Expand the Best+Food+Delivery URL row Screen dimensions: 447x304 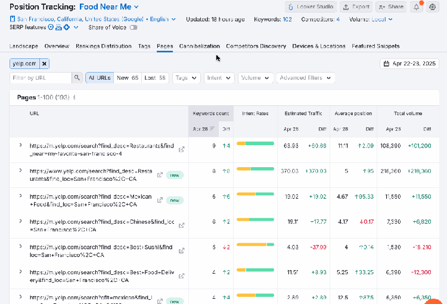tap(20, 271)
